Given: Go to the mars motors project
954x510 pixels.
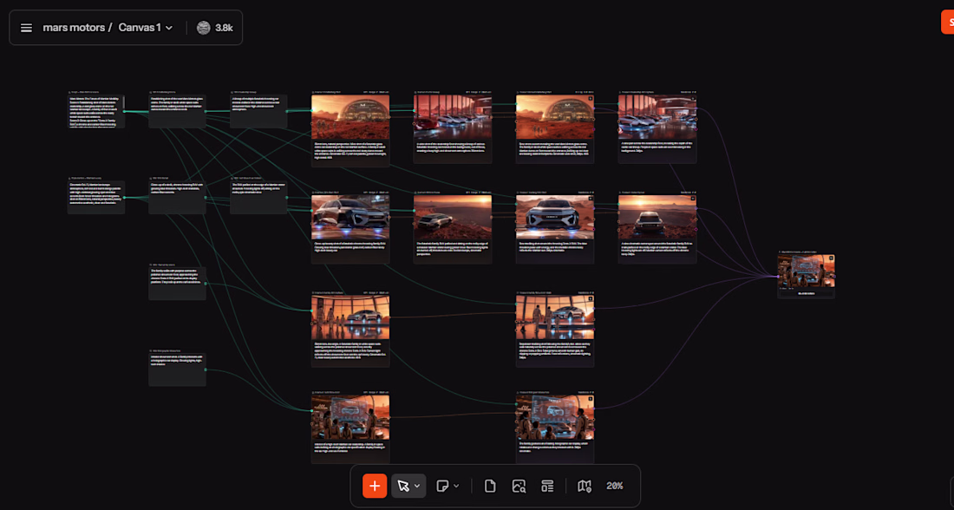Looking at the screenshot, I should click(x=73, y=28).
